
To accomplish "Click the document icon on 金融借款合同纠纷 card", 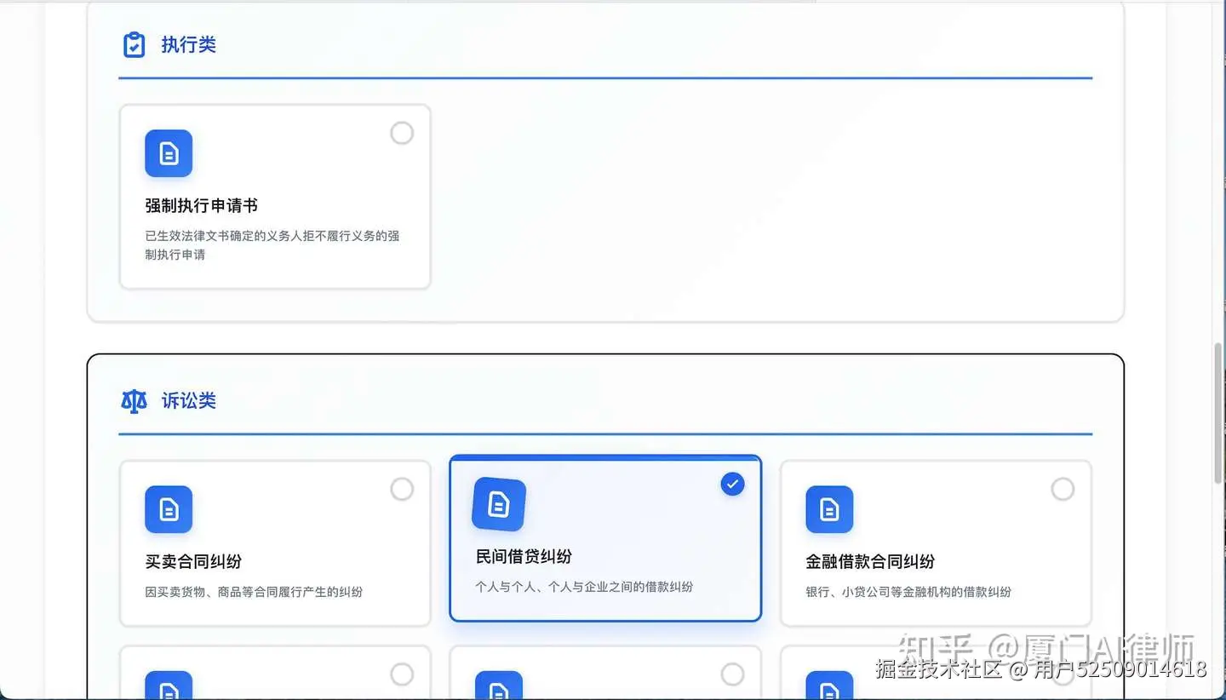I will [829, 509].
